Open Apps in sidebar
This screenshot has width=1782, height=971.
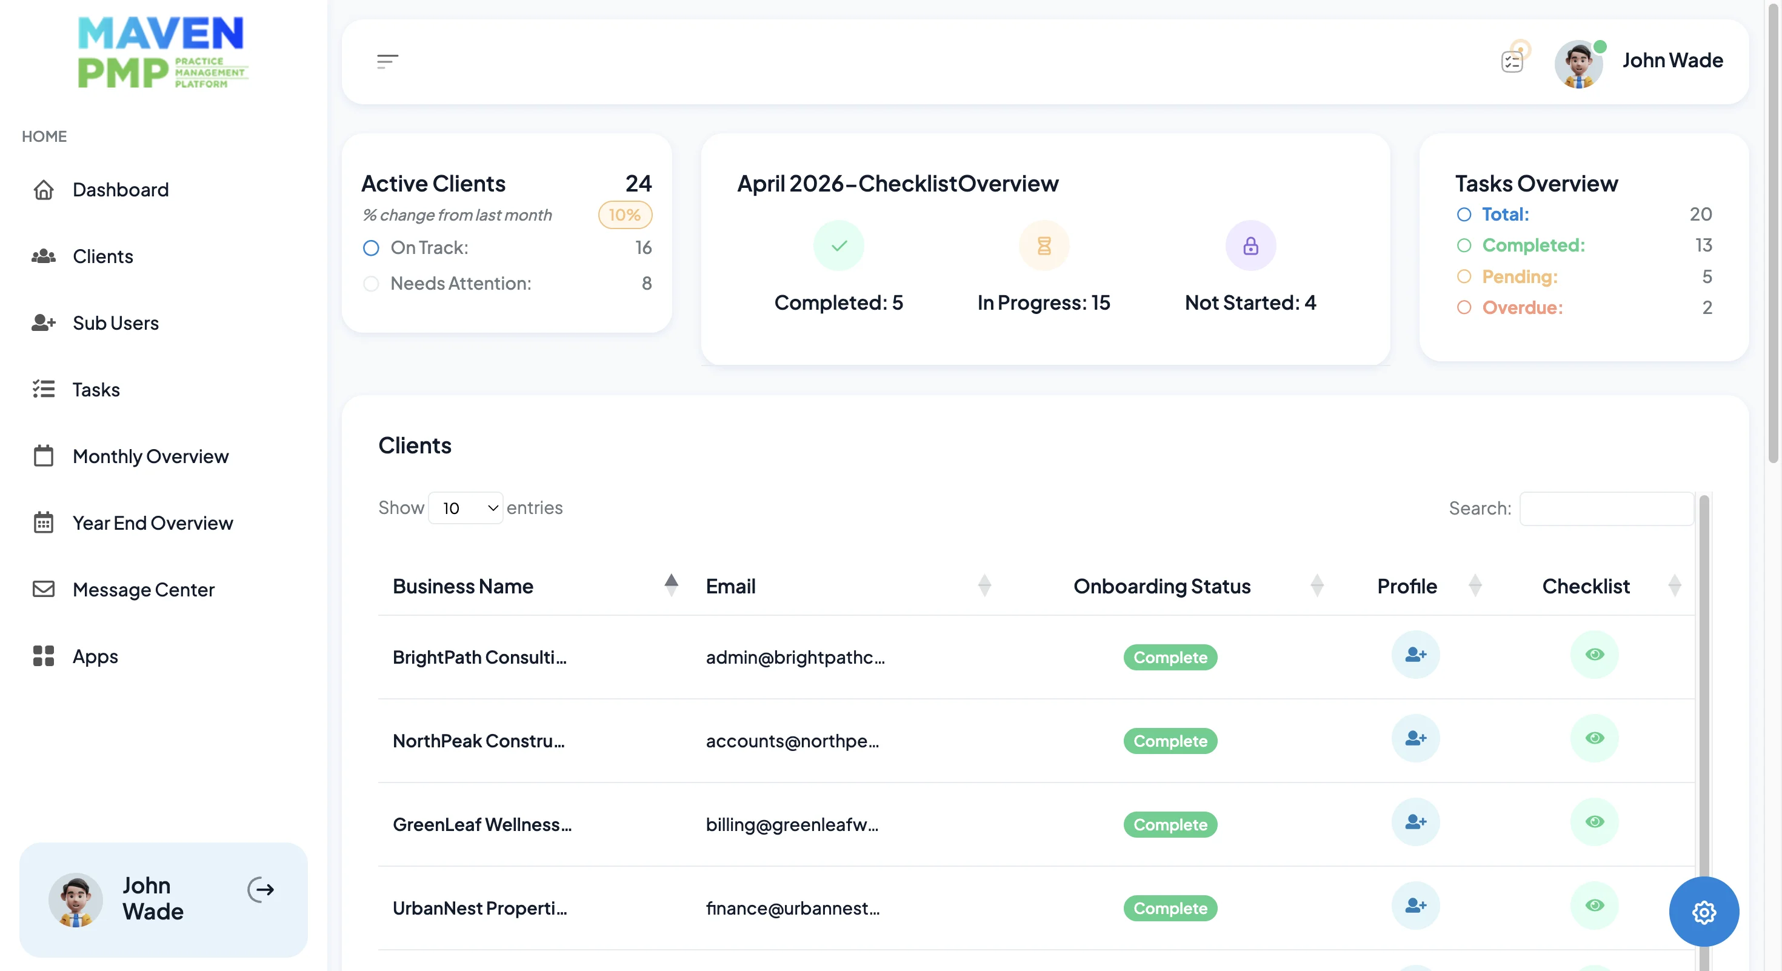point(95,656)
